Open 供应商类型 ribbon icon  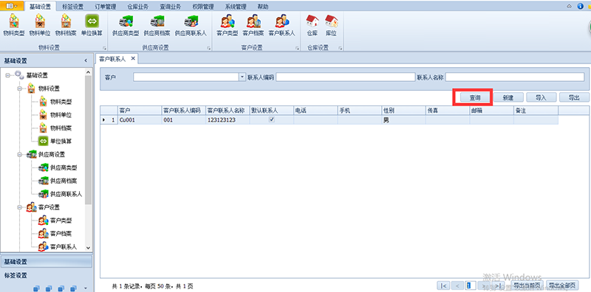pyautogui.click(x=126, y=26)
